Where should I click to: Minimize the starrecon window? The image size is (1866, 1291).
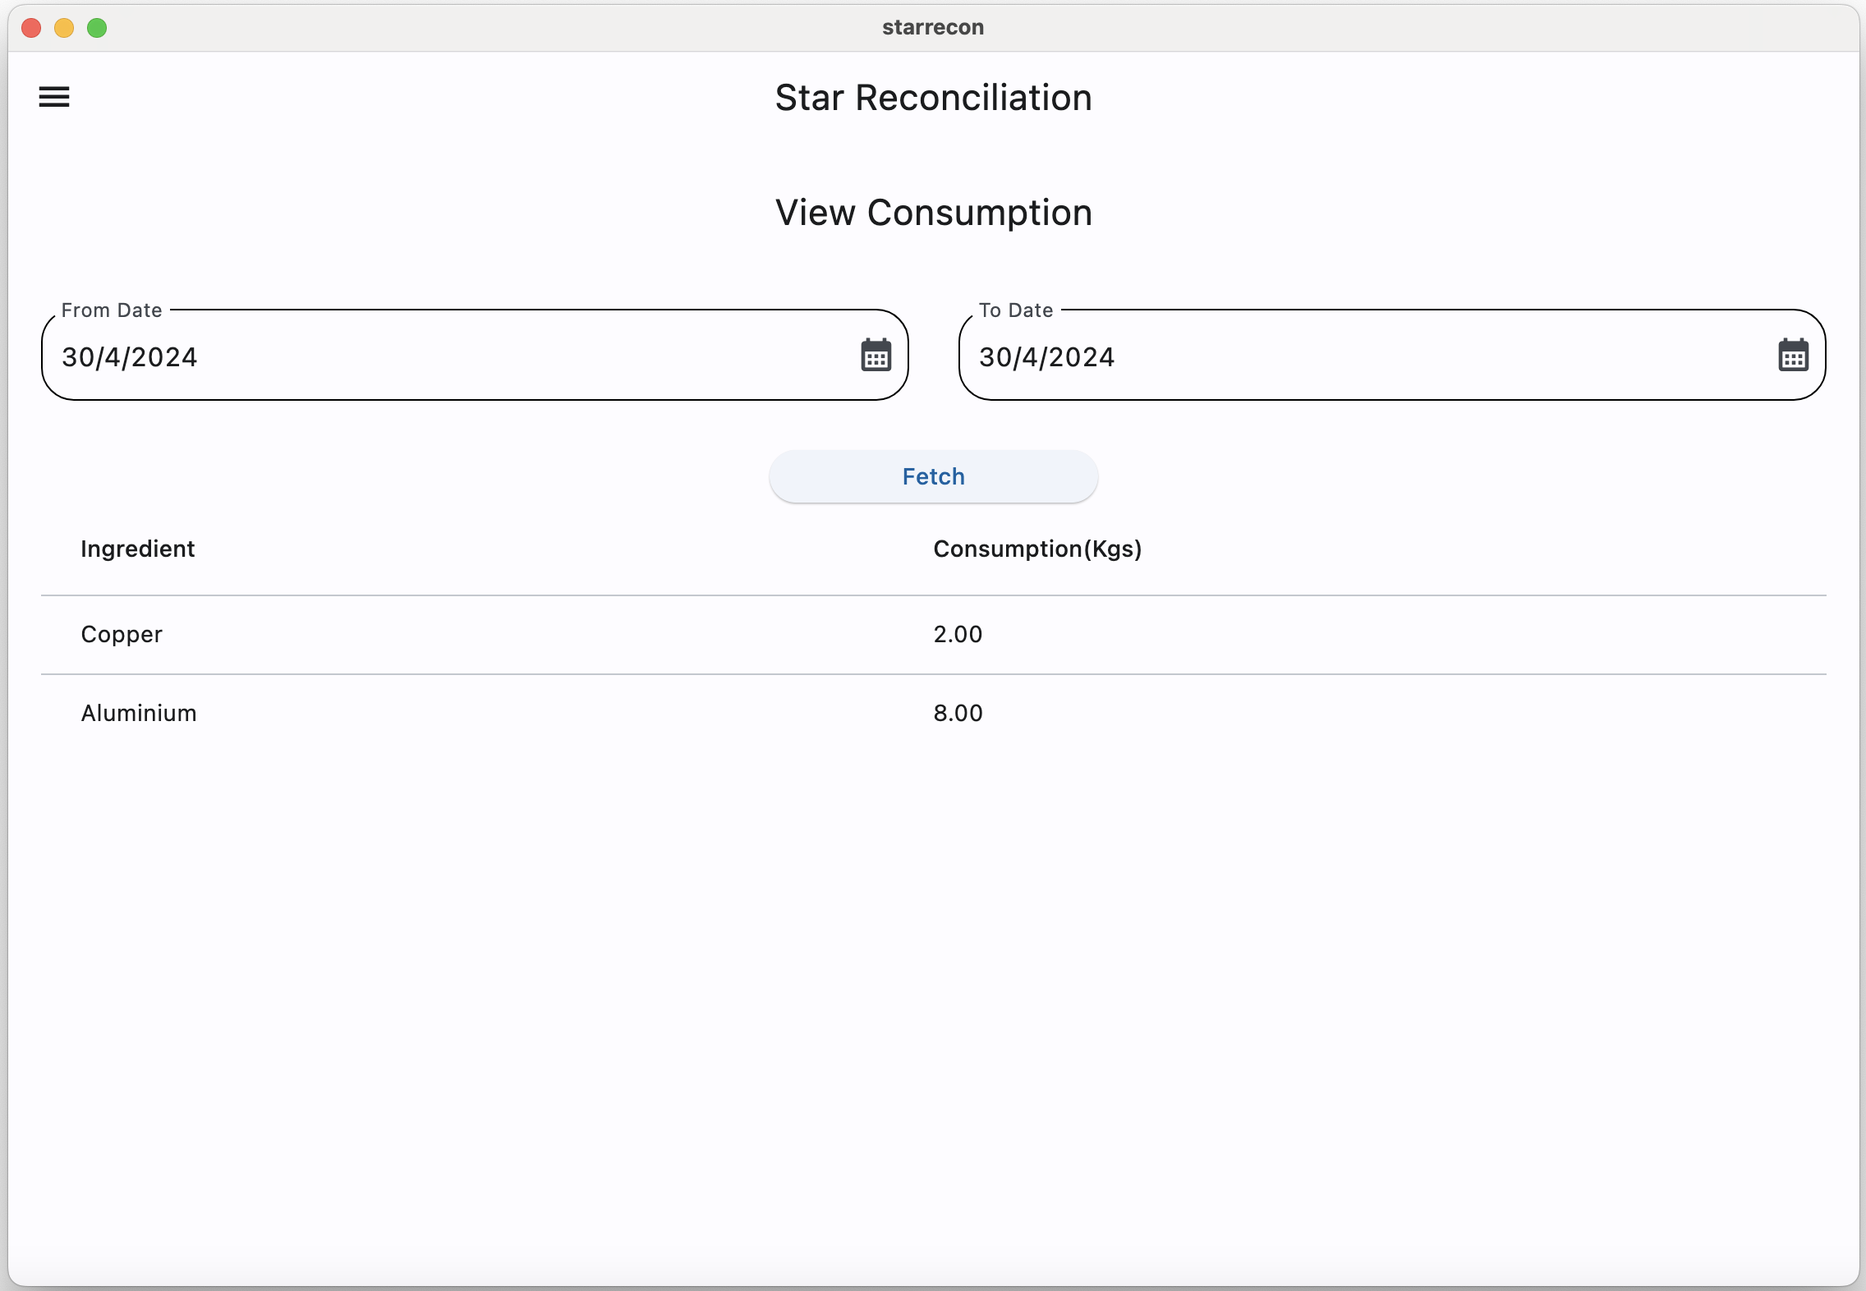(x=64, y=28)
